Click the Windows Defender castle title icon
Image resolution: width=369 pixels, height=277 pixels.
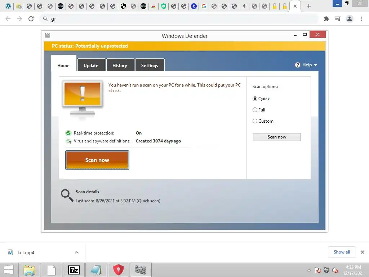click(x=47, y=36)
